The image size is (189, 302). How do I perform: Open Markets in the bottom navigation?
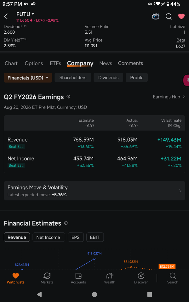click(x=47, y=278)
